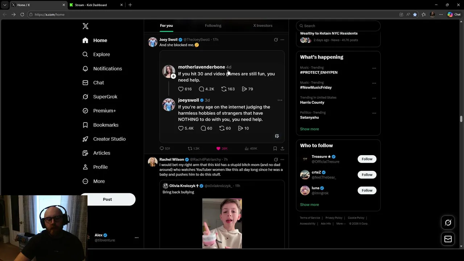464x261 pixels.
Task: Toggle the bookmark star in the address bar
Action: click(415, 14)
